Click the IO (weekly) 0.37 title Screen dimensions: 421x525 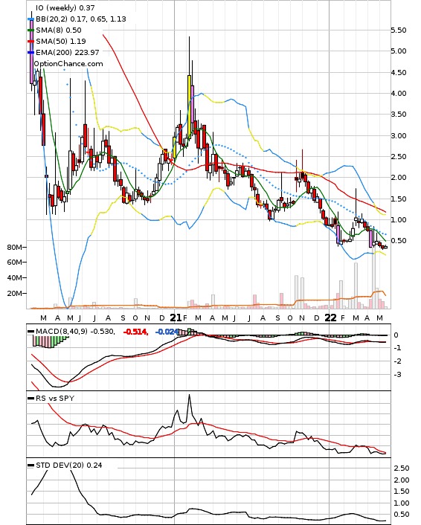[65, 7]
